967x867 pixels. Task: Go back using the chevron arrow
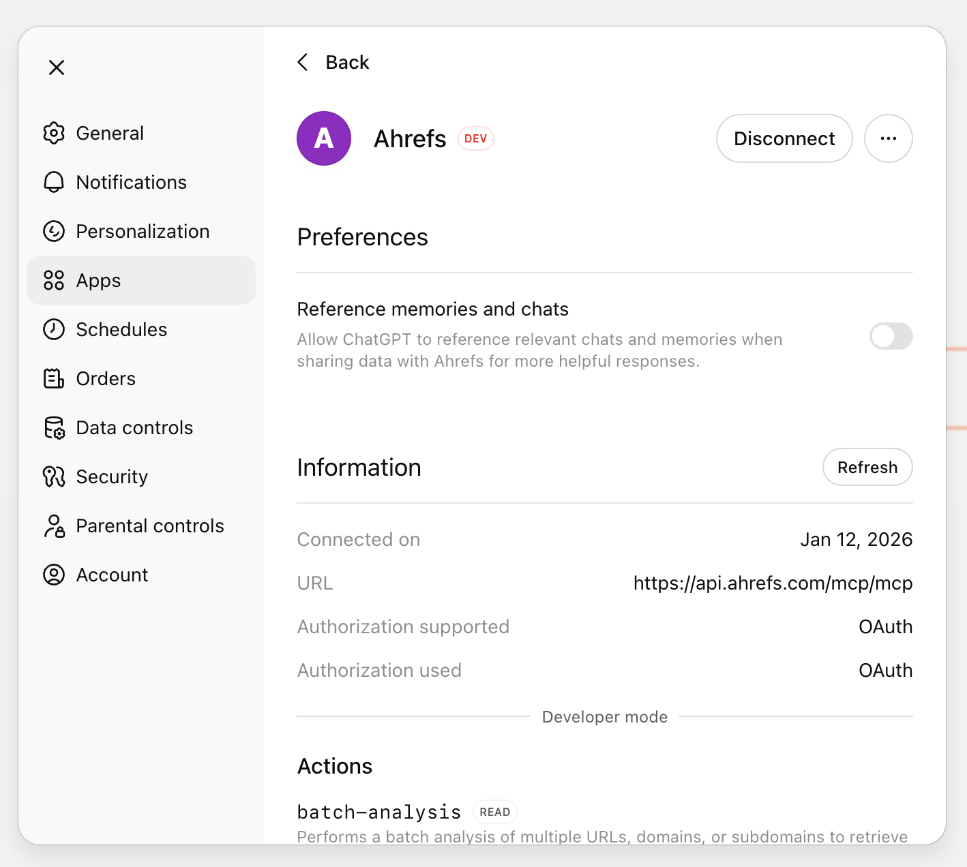[x=303, y=62]
